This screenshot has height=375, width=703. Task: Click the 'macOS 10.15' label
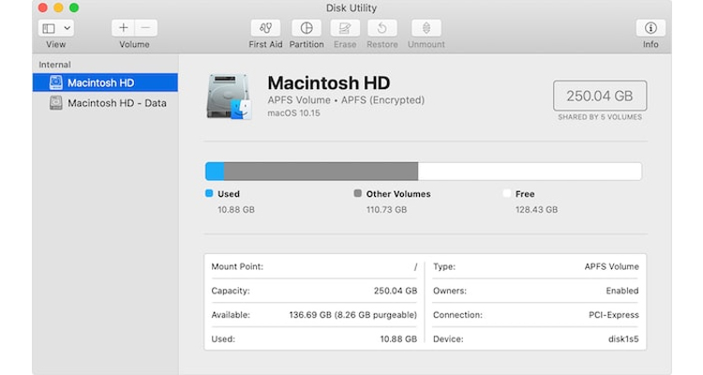click(293, 113)
